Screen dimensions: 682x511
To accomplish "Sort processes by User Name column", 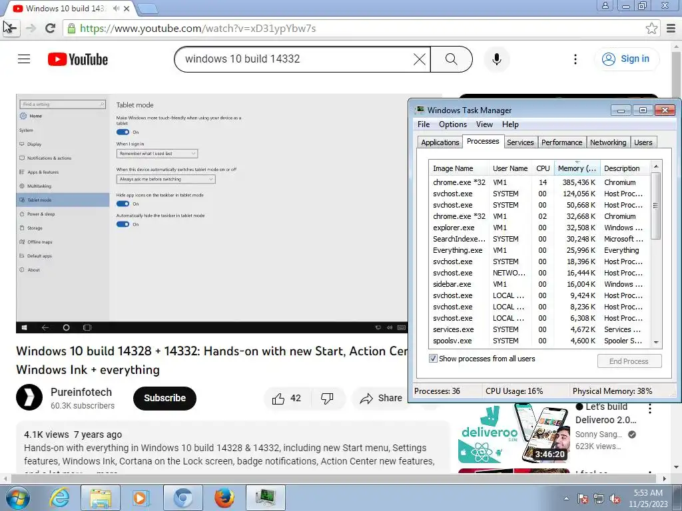I will [x=510, y=168].
